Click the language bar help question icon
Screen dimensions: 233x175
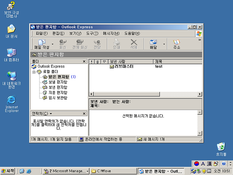[224, 164]
